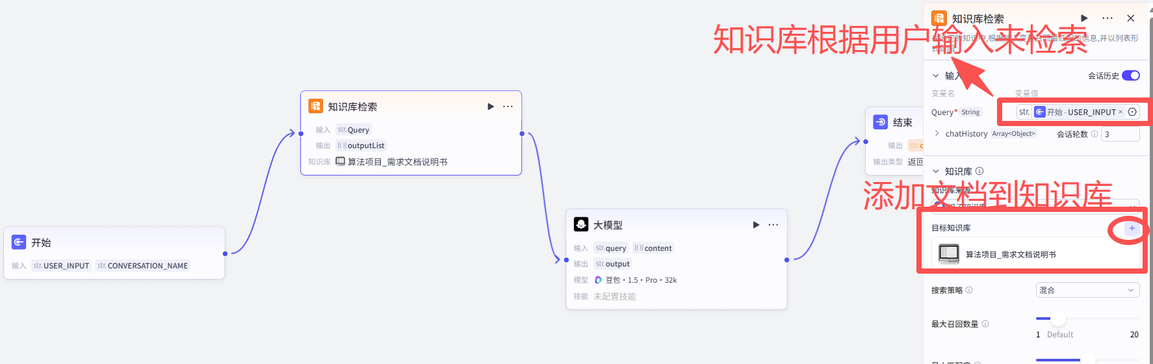Select the 算法项目_需求文档说明书 knowledge base entry in the side panel
The image size is (1153, 364).
1035,254
